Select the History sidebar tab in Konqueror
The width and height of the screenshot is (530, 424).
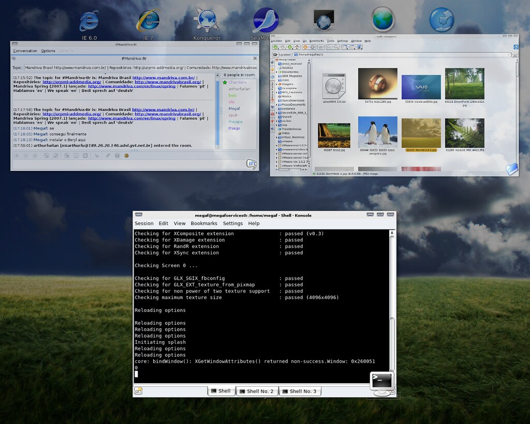click(272, 77)
